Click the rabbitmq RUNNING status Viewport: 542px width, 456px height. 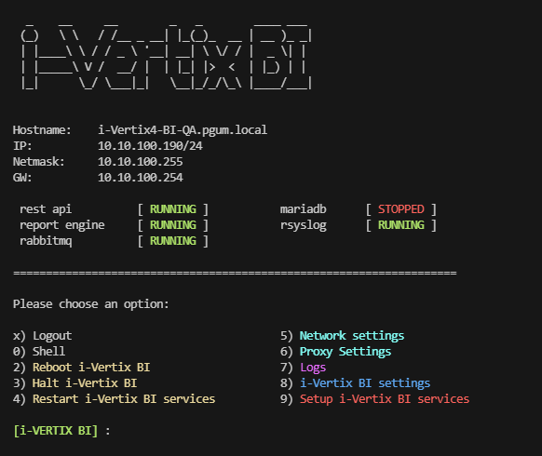pos(173,241)
